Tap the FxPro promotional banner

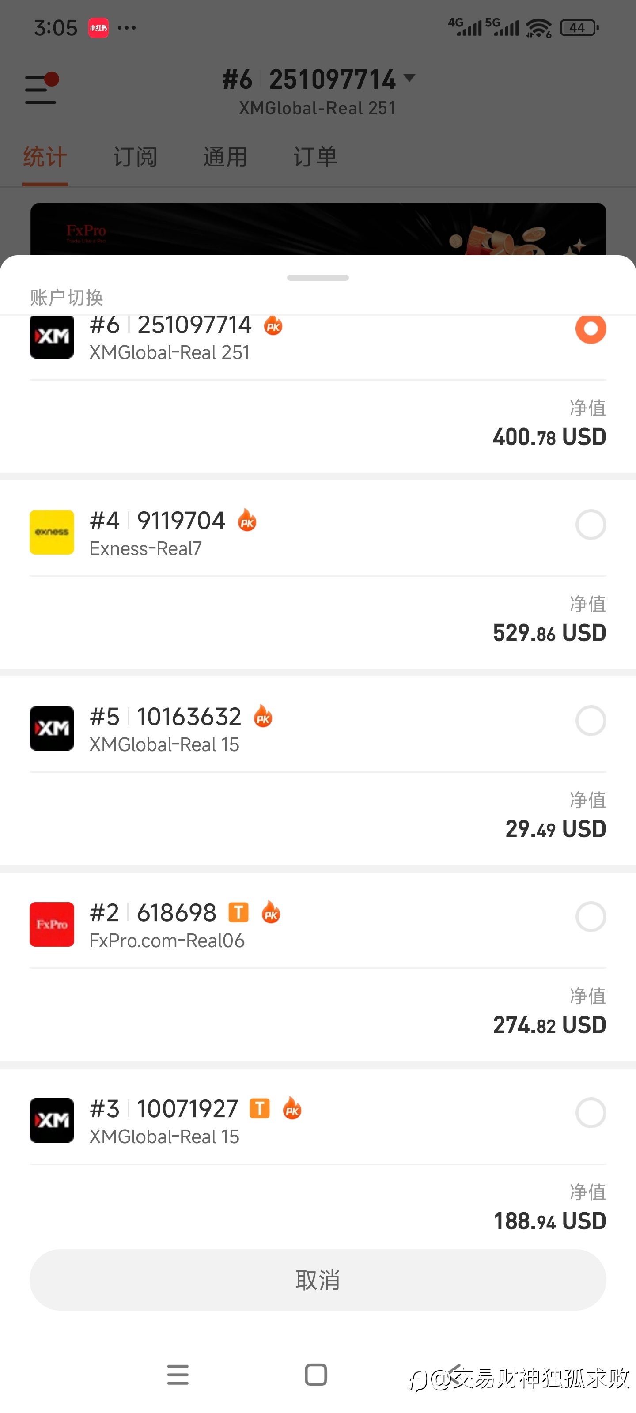click(x=318, y=229)
